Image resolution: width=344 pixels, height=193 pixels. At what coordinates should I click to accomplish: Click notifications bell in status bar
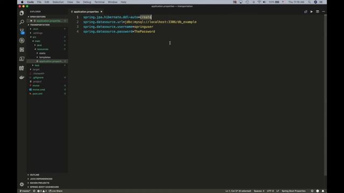[323, 191]
